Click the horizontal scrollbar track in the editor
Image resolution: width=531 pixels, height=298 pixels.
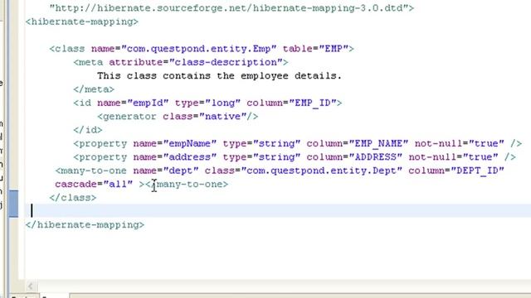coord(283,286)
